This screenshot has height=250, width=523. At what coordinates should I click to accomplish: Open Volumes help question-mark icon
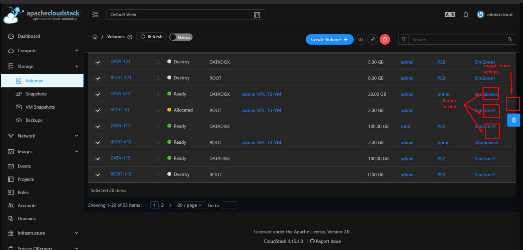[x=130, y=37]
